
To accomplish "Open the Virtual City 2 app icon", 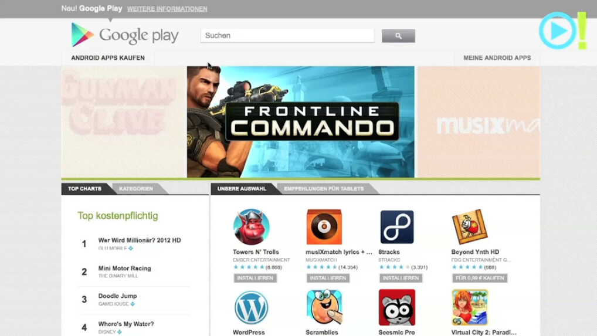I will 470,307.
